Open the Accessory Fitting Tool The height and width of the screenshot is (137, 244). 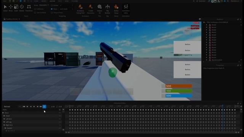click(x=80, y=9)
